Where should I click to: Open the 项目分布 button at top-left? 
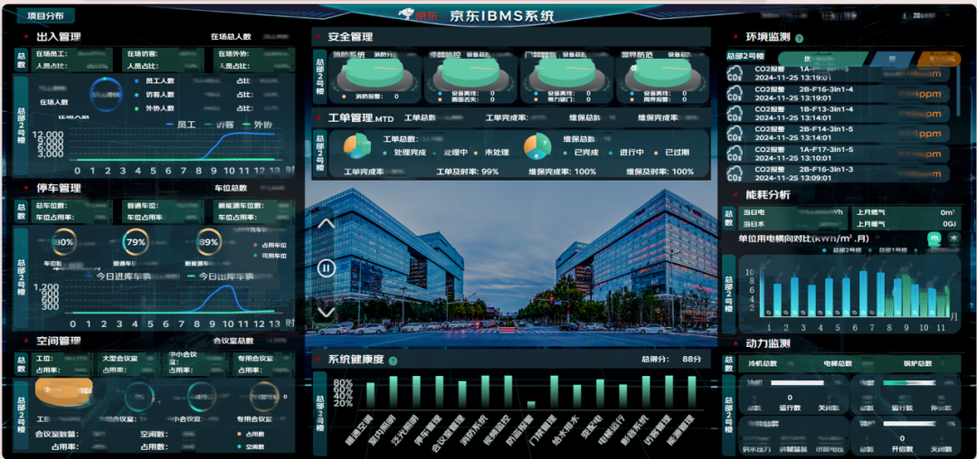(x=45, y=16)
